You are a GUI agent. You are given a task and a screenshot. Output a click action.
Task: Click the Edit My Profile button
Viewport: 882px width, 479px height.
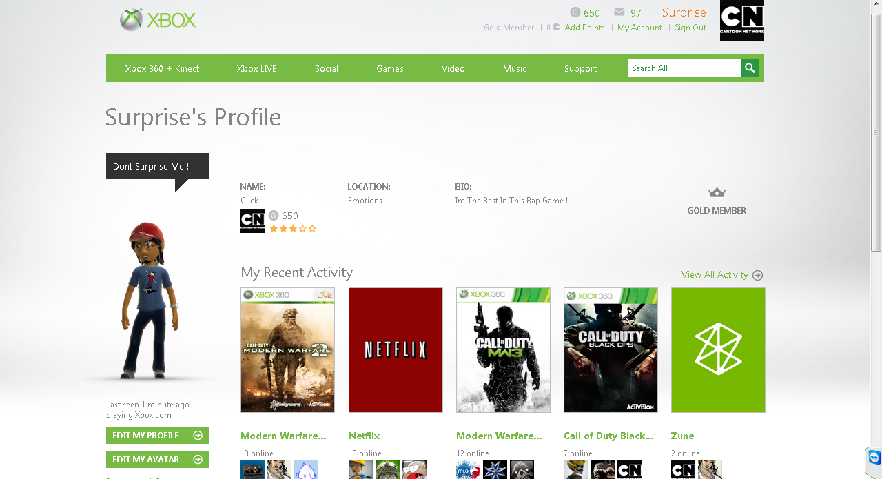tap(158, 436)
